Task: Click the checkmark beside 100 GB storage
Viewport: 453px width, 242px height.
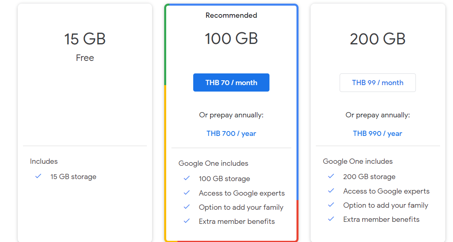Action: point(187,178)
